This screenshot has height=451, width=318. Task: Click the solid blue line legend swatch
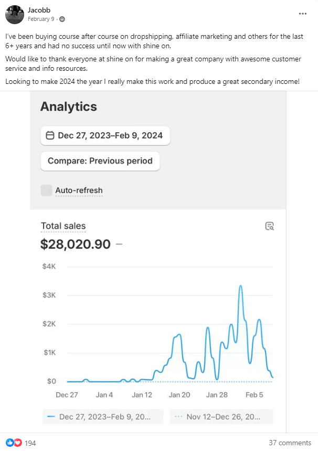51,417
